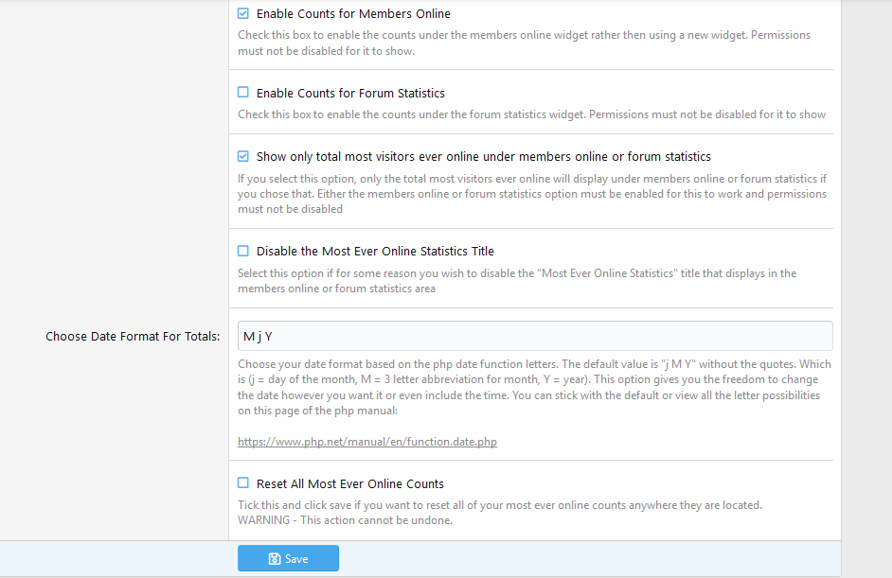The image size is (892, 578).
Task: Click the "Enable Counts for Forum Statistics" label text
Action: pyautogui.click(x=350, y=94)
